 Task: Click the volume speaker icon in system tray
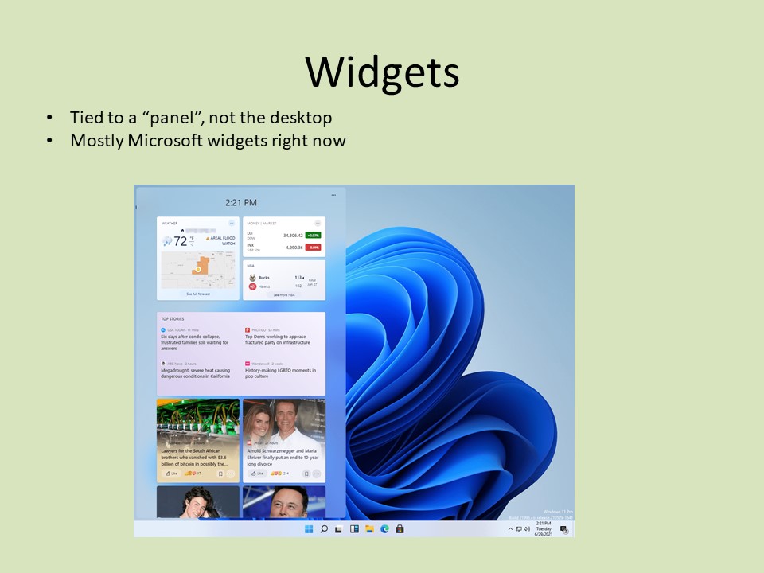click(528, 529)
